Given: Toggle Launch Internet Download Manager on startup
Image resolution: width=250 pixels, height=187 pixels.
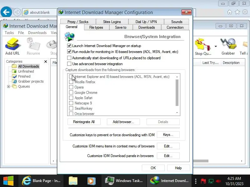Looking at the screenshot, I should 69,46.
